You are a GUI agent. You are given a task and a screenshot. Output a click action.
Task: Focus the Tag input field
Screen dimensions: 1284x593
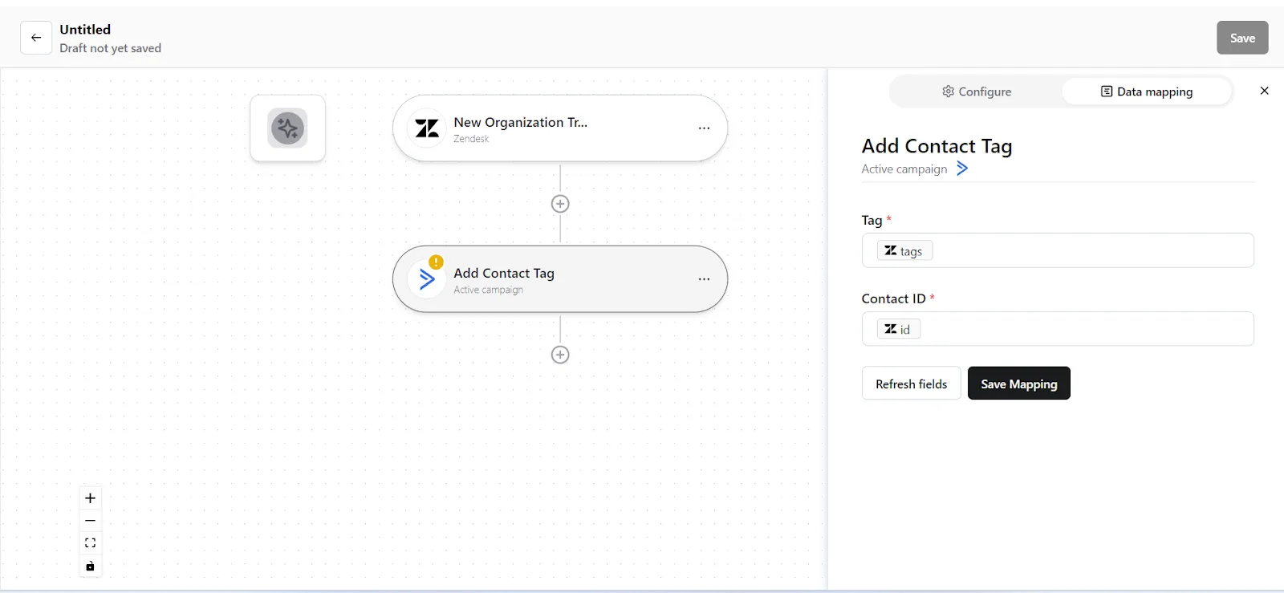tap(1058, 250)
